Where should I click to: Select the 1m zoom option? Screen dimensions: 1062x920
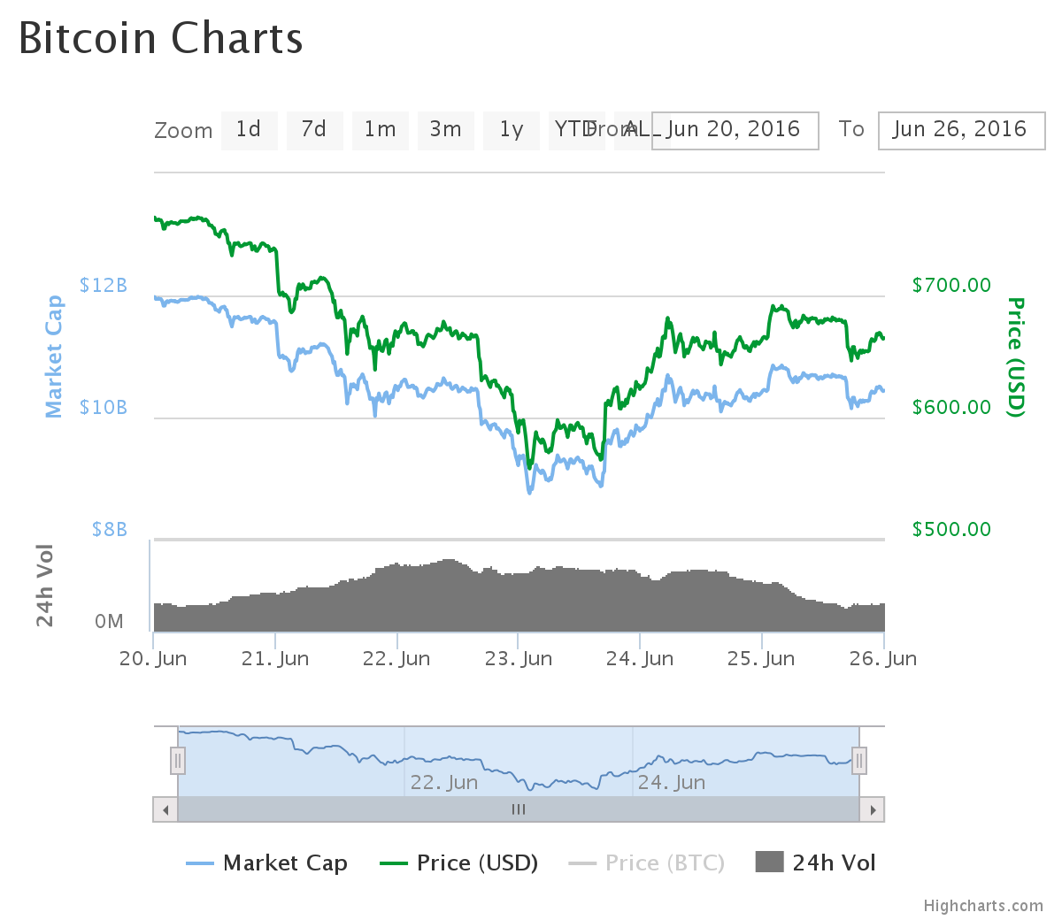(381, 130)
